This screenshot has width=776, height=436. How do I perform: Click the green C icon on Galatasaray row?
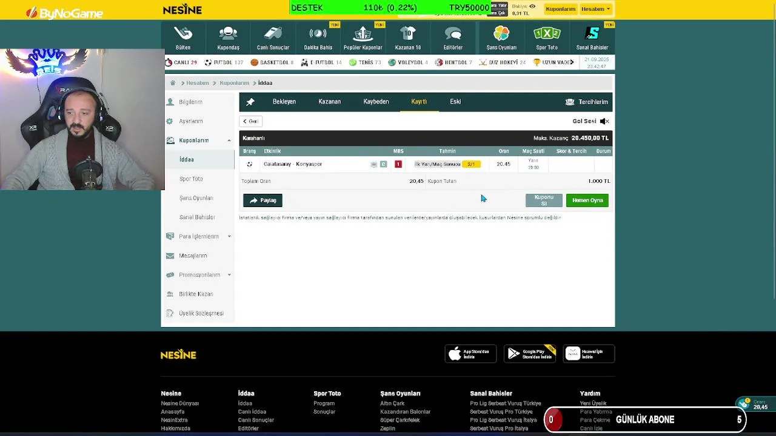383,164
